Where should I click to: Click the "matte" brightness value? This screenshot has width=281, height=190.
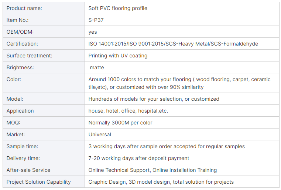pyautogui.click(x=97, y=67)
